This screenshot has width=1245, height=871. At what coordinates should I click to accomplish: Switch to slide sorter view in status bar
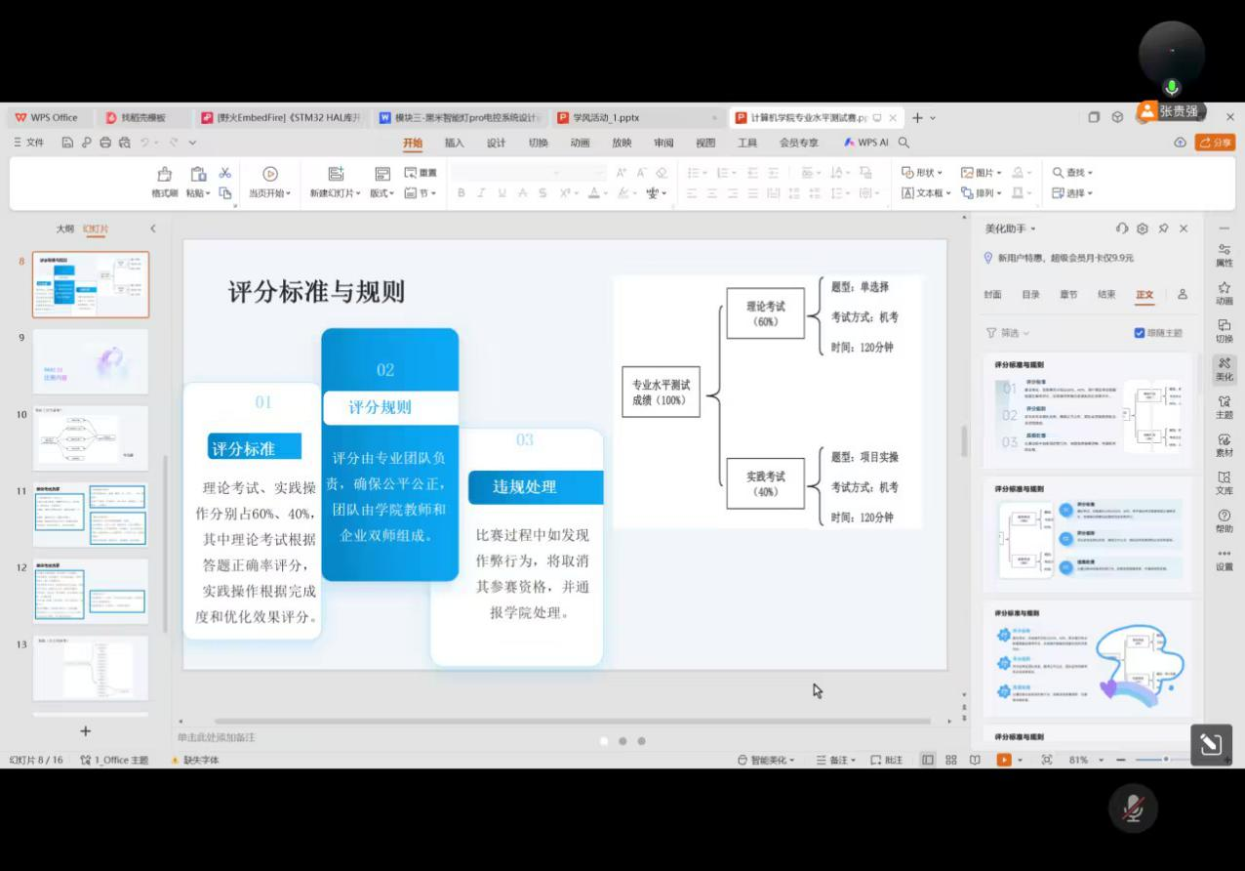coord(950,760)
